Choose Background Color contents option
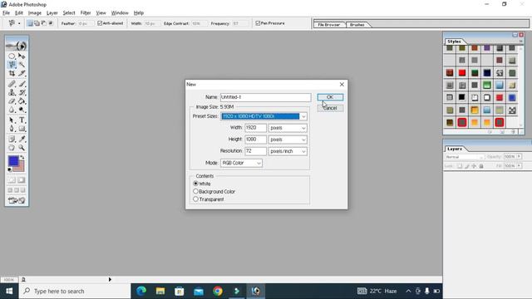This screenshot has width=532, height=299. [196, 191]
